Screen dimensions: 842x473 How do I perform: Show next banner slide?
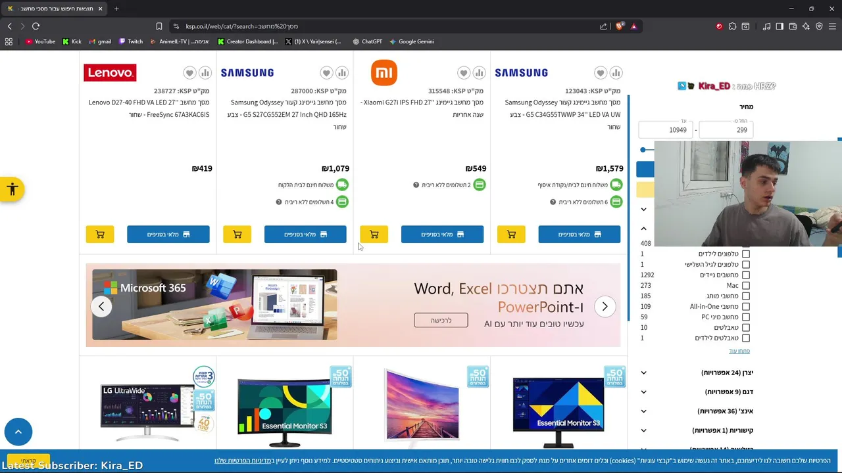605,306
